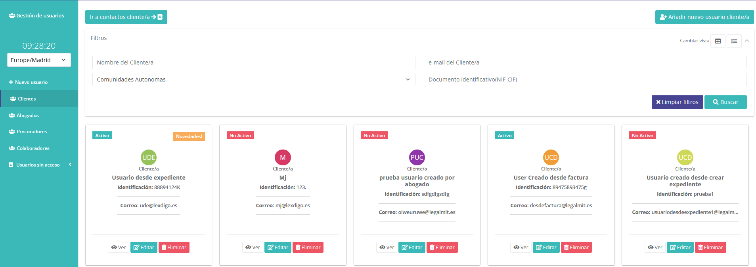
Task: Click the Nombre del Cliente/a field
Action: [254, 62]
